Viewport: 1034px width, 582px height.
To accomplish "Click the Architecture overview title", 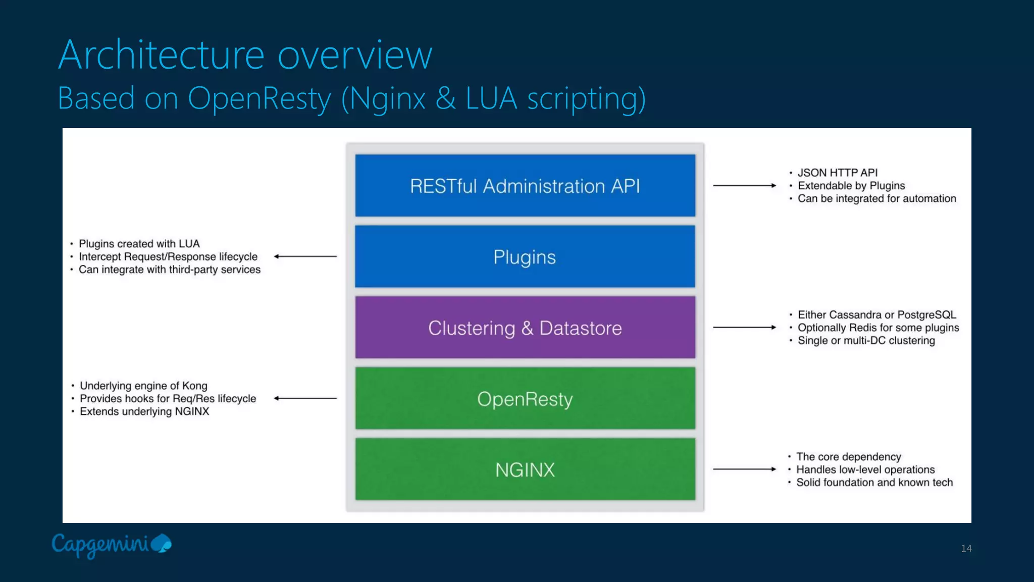I will tap(245, 55).
